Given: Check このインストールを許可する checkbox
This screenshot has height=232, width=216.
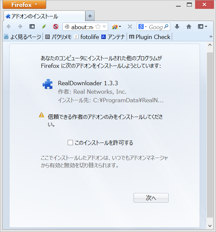Looking at the screenshot, I should [70, 143].
